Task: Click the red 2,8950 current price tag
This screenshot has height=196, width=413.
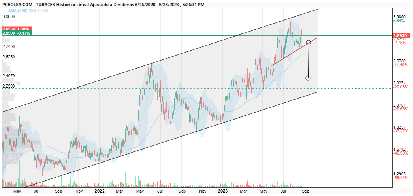Action: tap(402, 35)
